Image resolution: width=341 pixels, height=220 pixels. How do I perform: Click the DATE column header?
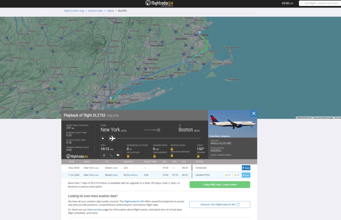[x=72, y=162]
